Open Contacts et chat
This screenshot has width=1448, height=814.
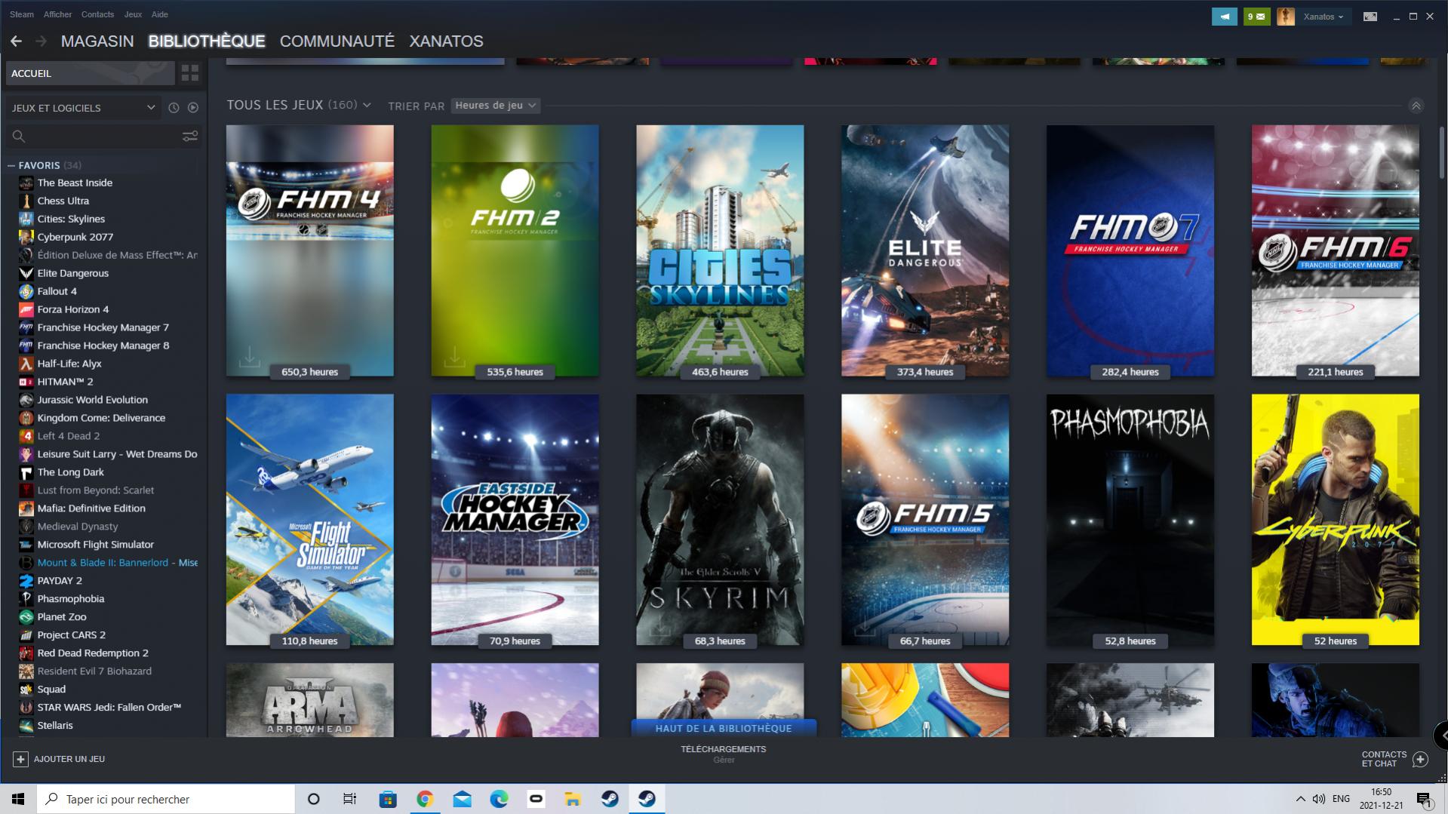pyautogui.click(x=1384, y=759)
